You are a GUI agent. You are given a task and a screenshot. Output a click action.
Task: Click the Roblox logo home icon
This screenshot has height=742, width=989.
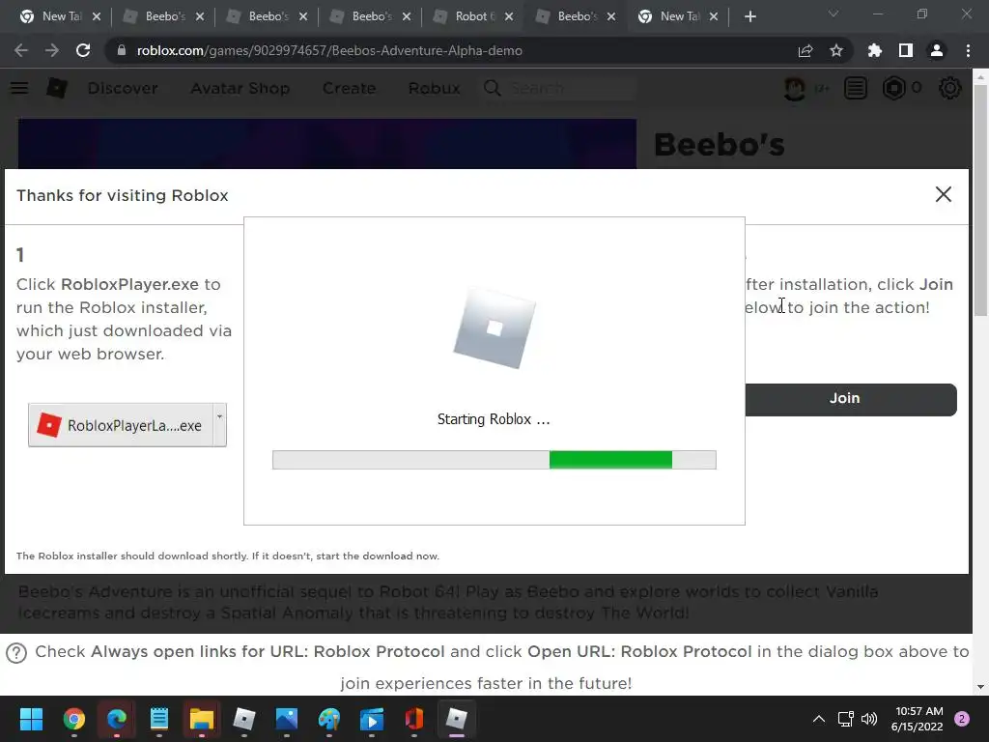pos(57,88)
